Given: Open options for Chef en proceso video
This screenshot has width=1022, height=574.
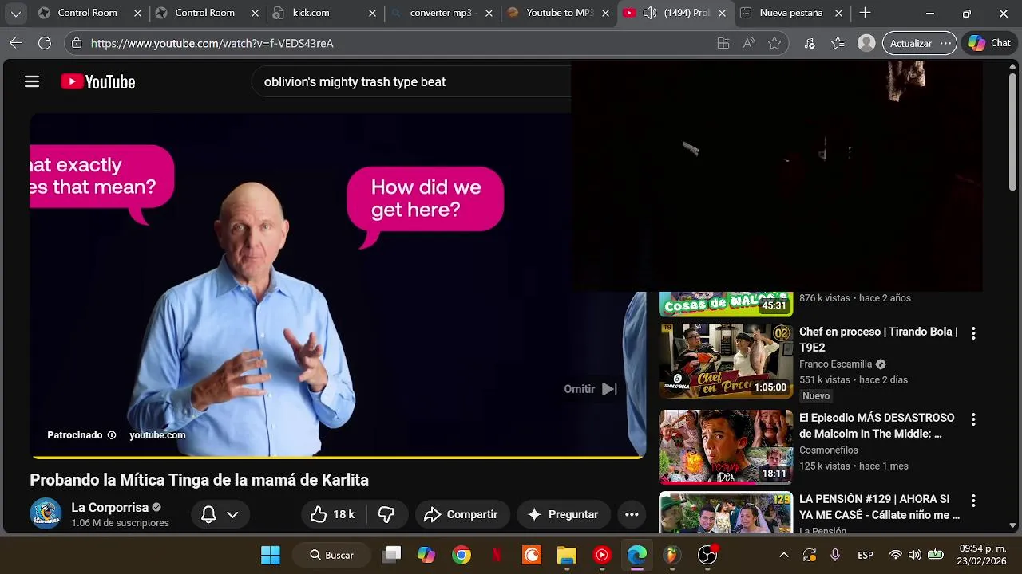Looking at the screenshot, I should pyautogui.click(x=973, y=333).
